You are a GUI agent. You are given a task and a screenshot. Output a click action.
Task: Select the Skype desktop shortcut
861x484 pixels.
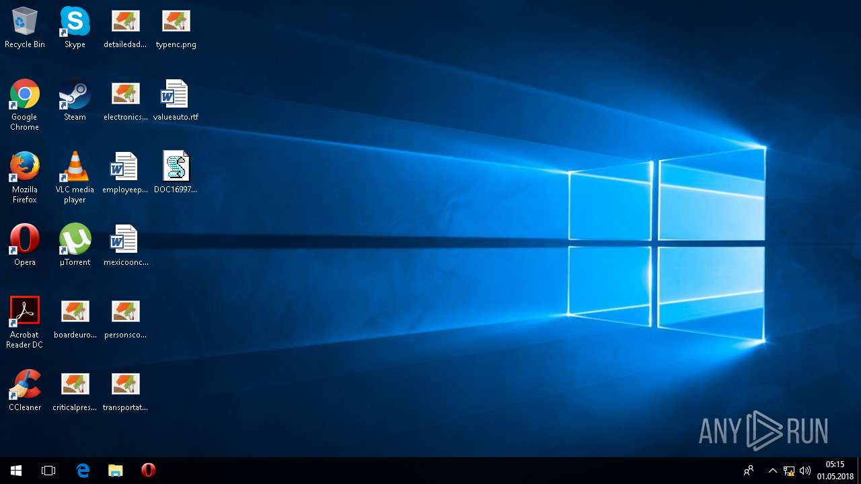point(75,28)
